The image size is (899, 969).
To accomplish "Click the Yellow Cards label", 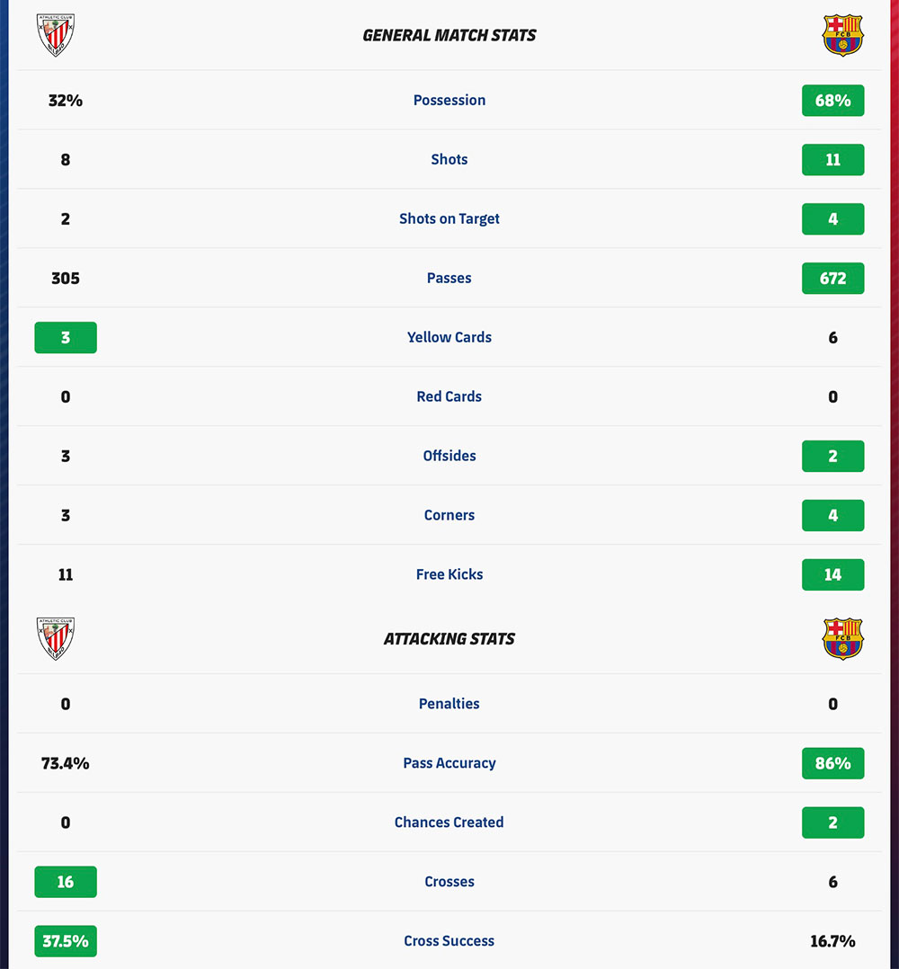I will pos(449,337).
